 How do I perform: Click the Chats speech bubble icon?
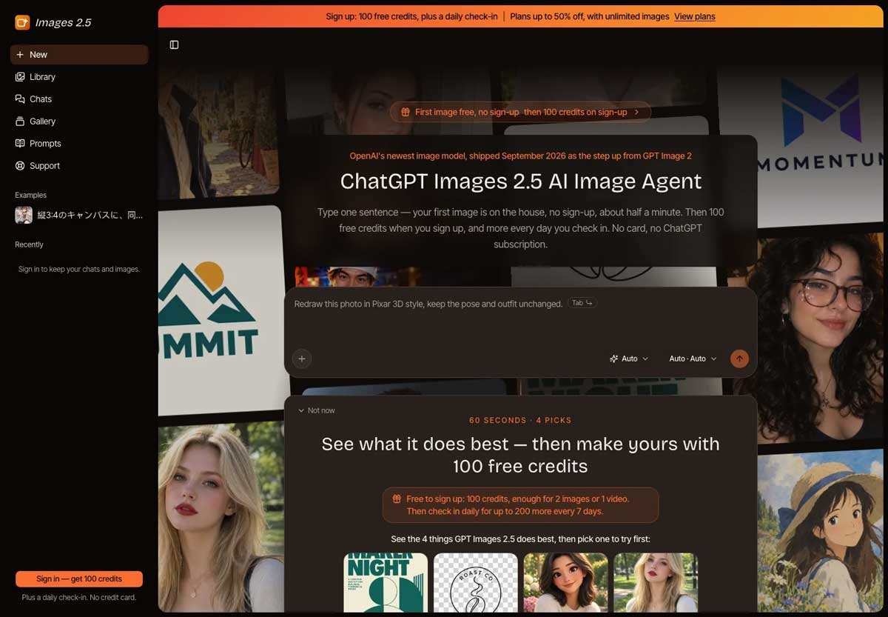tap(20, 99)
